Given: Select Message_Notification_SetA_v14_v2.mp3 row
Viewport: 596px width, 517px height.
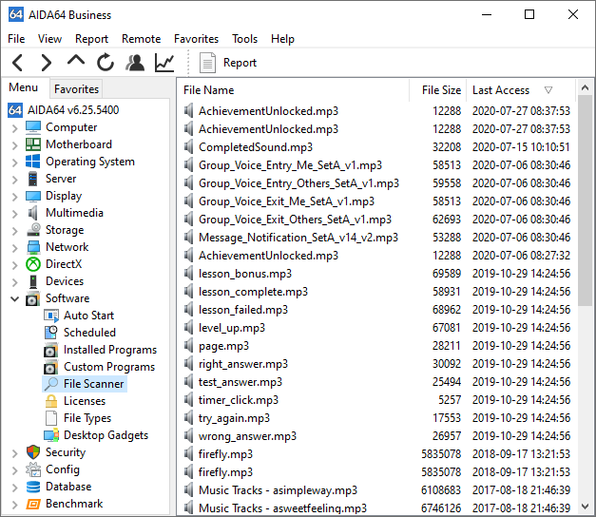Looking at the screenshot, I should [376, 238].
